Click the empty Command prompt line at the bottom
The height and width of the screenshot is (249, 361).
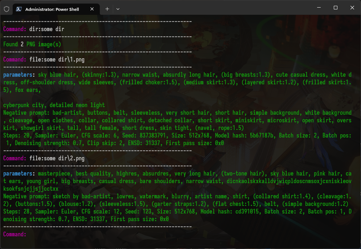pos(15,234)
